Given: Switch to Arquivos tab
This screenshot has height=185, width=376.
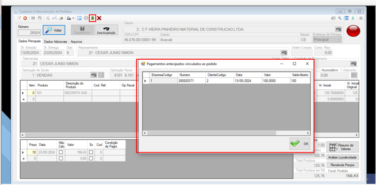Looking at the screenshot, I should click(76, 41).
